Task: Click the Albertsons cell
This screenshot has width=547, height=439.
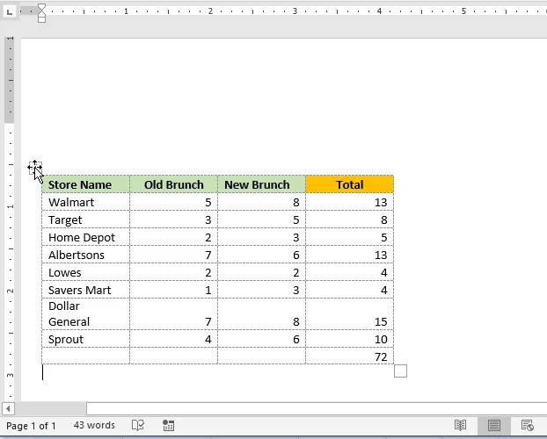Action: (x=86, y=255)
